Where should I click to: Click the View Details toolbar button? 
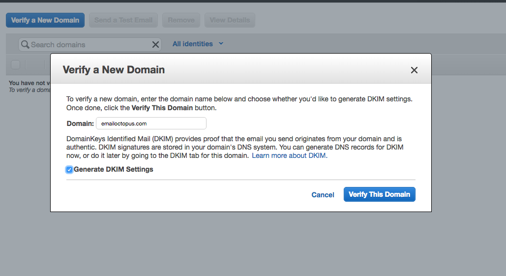tap(230, 20)
